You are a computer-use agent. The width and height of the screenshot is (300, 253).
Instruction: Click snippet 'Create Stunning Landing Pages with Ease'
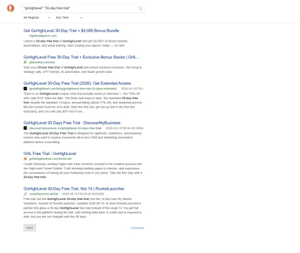click(52, 164)
